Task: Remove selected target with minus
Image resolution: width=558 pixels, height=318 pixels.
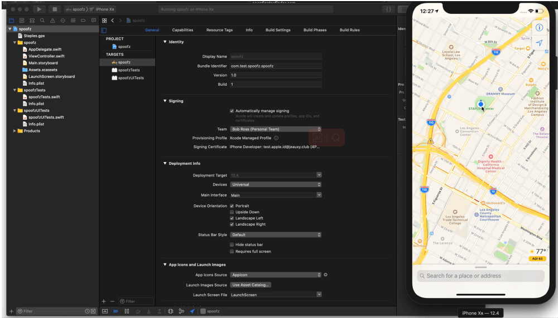Action: point(112,301)
